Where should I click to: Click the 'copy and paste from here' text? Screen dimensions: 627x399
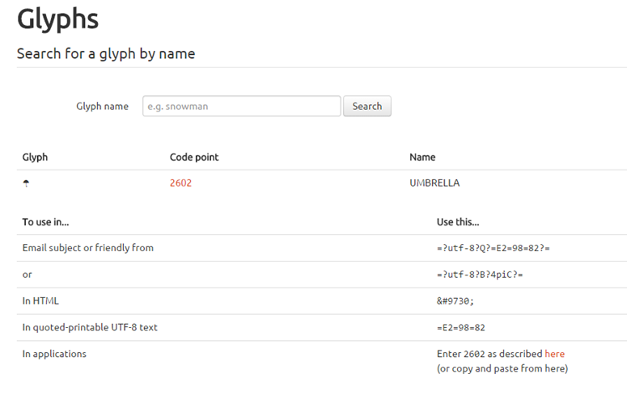pyautogui.click(x=502, y=368)
